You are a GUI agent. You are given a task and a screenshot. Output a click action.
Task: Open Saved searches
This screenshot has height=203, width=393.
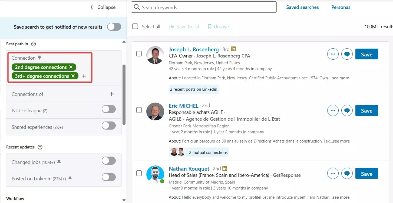pyautogui.click(x=302, y=7)
